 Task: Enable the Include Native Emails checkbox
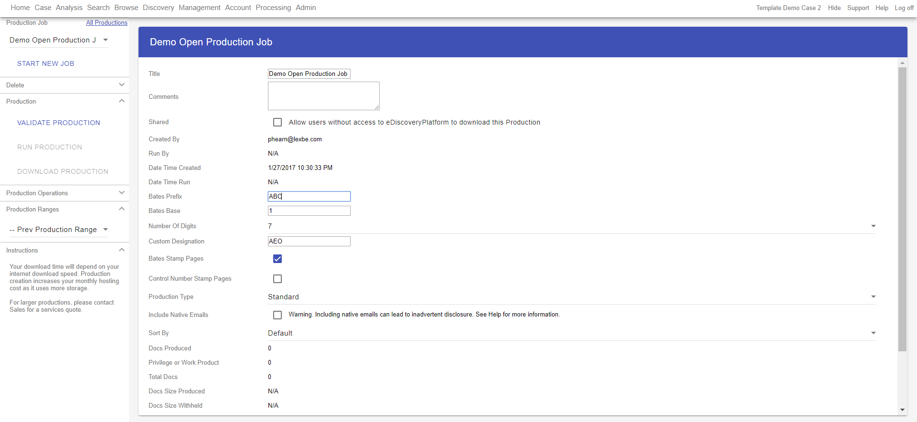(x=277, y=315)
